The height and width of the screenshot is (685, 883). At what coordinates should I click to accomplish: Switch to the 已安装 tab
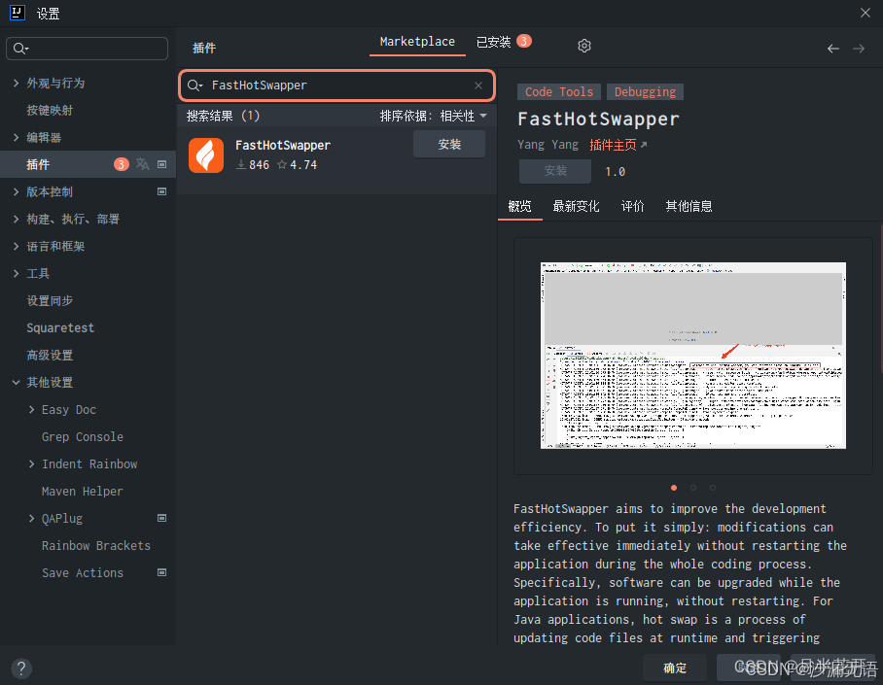[x=504, y=42]
